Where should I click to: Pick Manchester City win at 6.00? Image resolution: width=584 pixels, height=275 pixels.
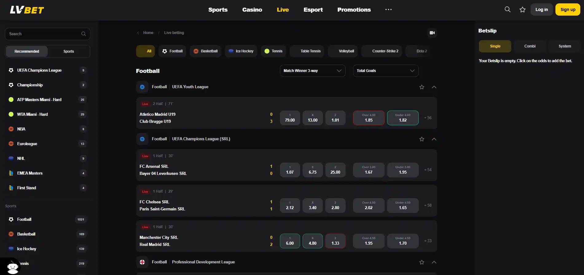coord(290,241)
